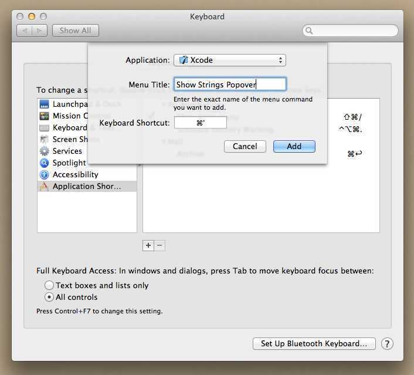
Task: Open the Application popup menu
Action: pos(230,60)
